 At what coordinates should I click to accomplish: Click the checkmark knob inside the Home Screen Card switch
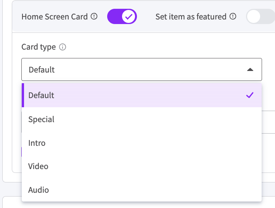pos(129,17)
